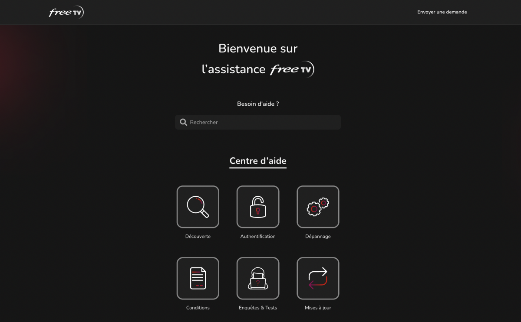Open the Free TV logo

click(x=66, y=12)
